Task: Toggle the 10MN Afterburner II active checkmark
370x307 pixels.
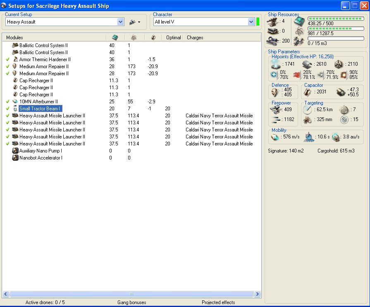Action: [x=8, y=101]
